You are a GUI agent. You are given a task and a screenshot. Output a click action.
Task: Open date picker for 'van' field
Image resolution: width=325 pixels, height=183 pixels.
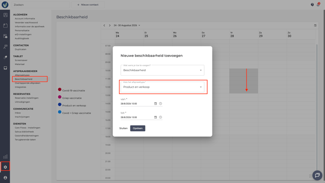pyautogui.click(x=155, y=104)
